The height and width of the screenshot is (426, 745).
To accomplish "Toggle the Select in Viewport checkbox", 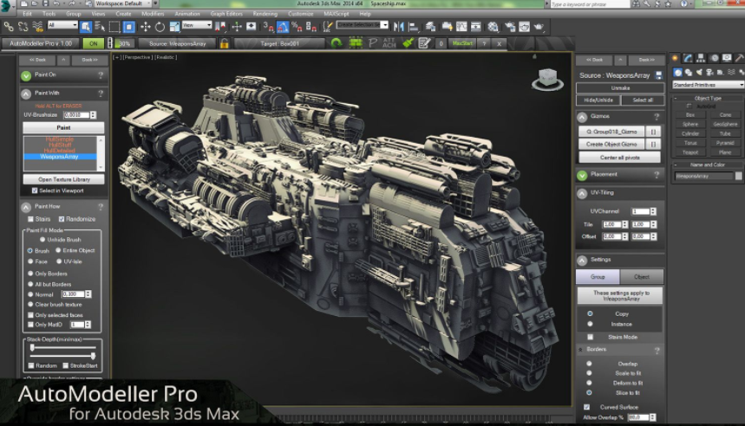I will click(35, 190).
